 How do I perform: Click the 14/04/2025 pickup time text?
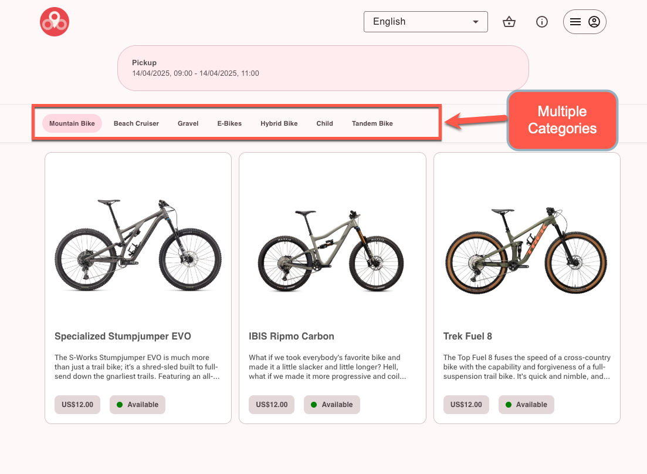pos(195,73)
